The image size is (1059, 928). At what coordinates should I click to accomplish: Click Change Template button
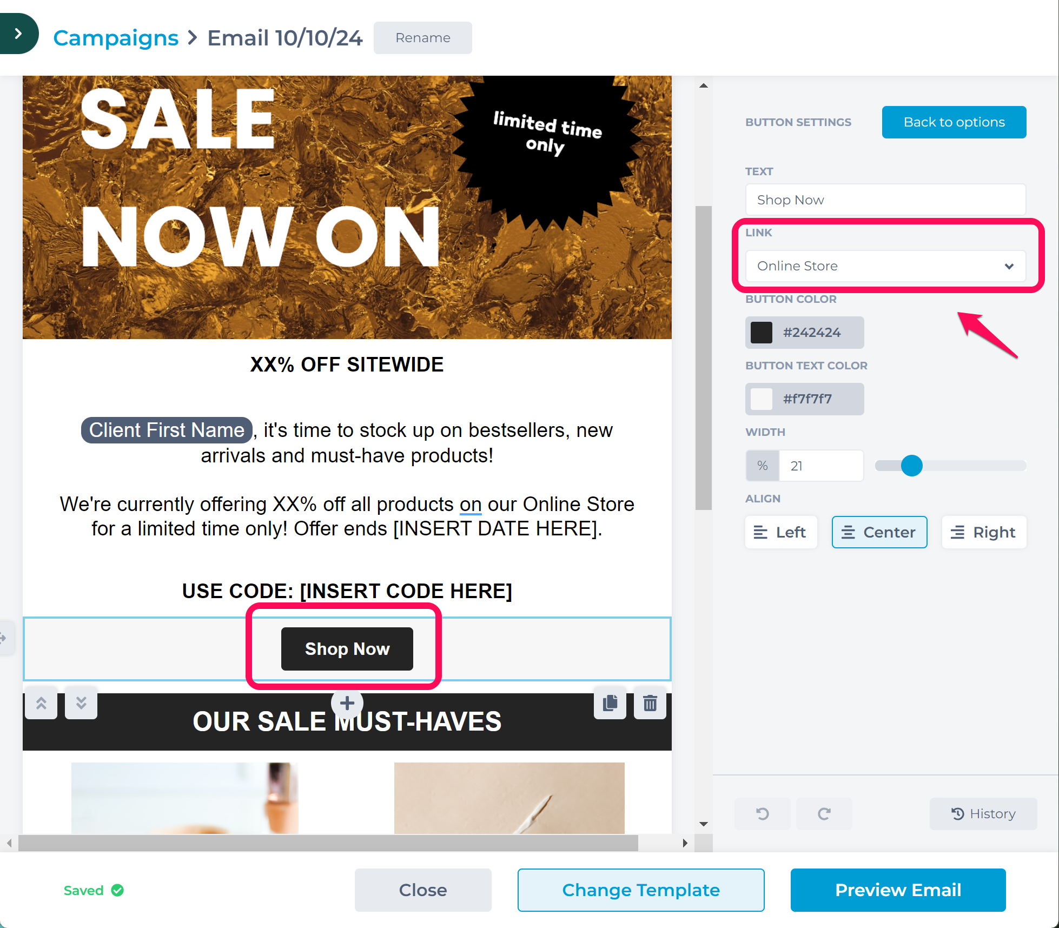[641, 890]
